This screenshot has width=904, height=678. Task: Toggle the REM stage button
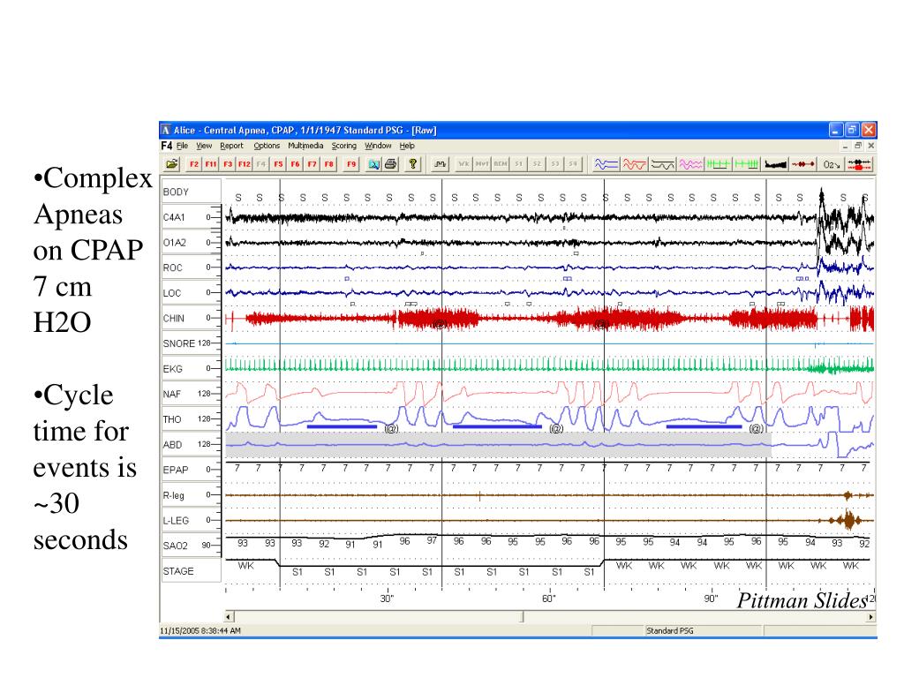coord(500,164)
